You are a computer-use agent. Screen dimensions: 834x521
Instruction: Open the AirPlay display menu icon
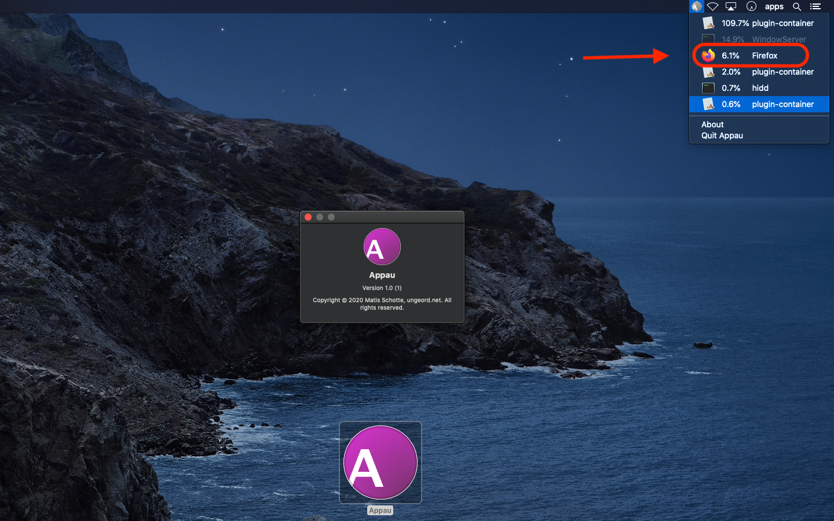coord(731,6)
